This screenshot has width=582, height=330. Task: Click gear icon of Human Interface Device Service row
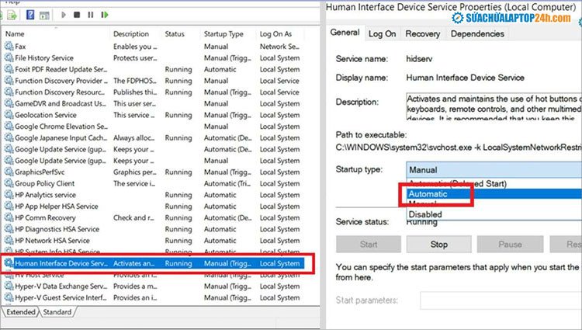[9, 263]
